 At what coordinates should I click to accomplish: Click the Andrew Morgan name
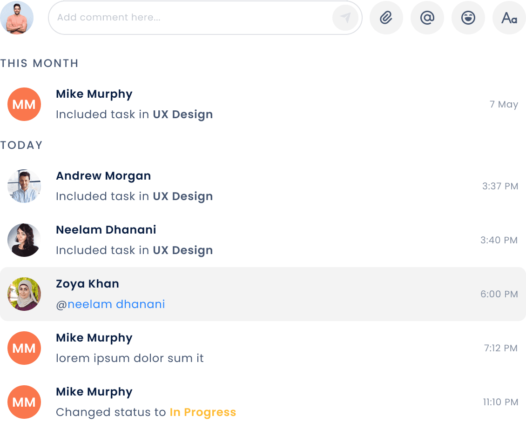(x=103, y=176)
